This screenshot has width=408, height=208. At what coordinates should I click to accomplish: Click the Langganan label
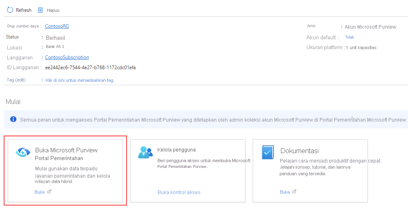point(20,58)
